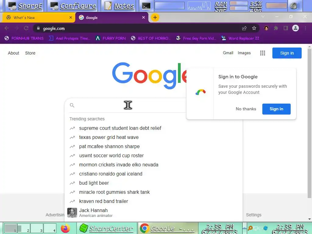Open the About link
This screenshot has width=312, height=234.
[13, 53]
